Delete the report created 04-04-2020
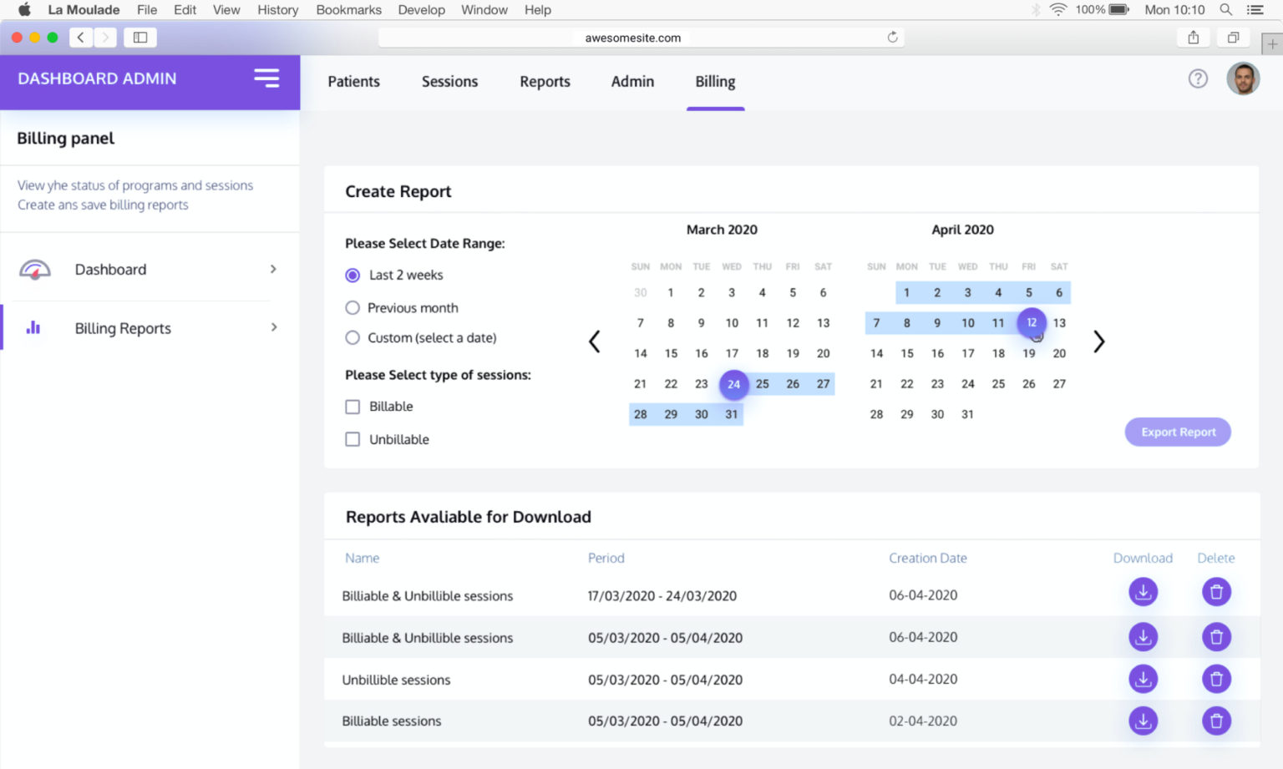 [1216, 679]
